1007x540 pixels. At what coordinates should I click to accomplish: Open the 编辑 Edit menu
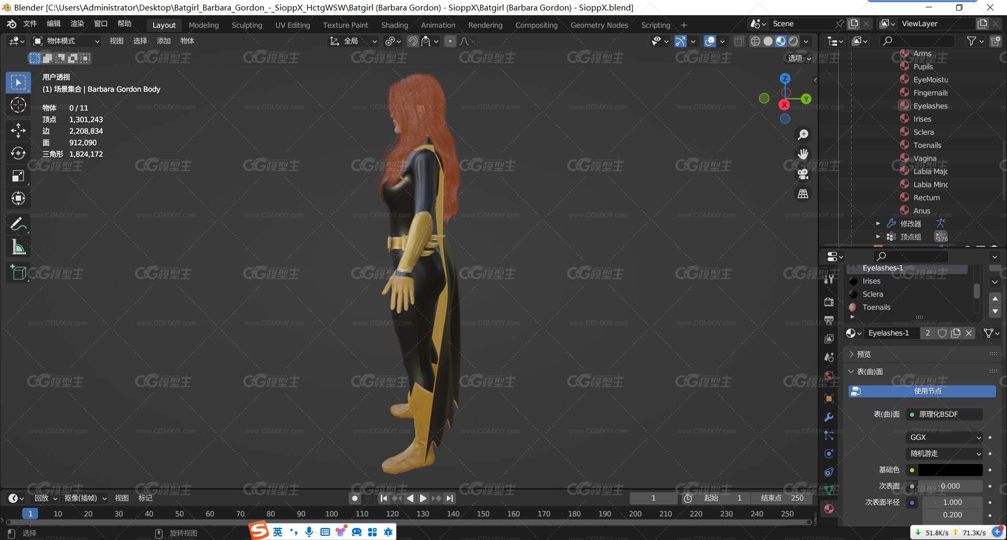(x=53, y=24)
